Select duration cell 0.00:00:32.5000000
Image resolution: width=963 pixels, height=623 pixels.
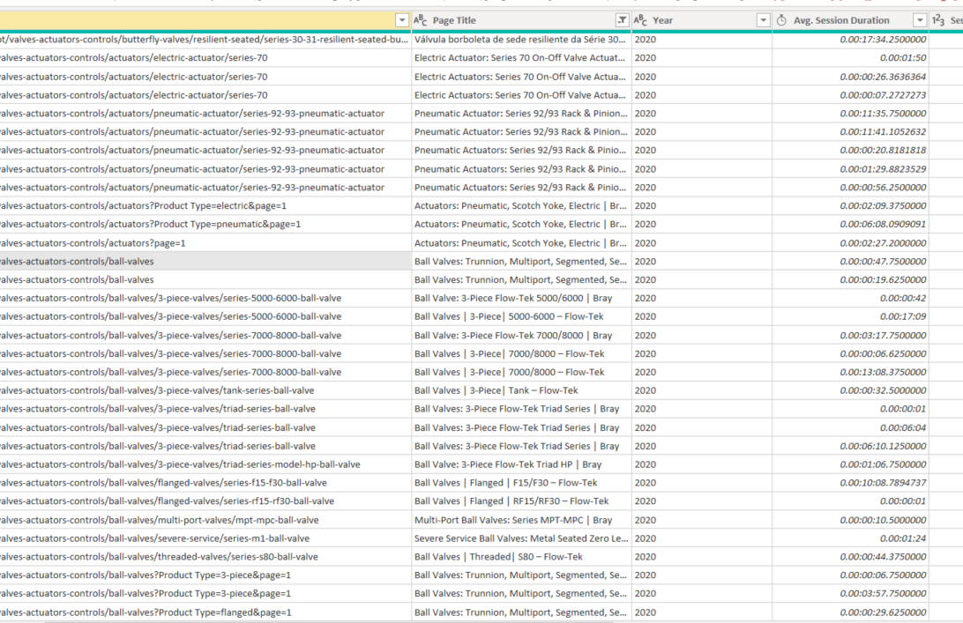(x=851, y=390)
